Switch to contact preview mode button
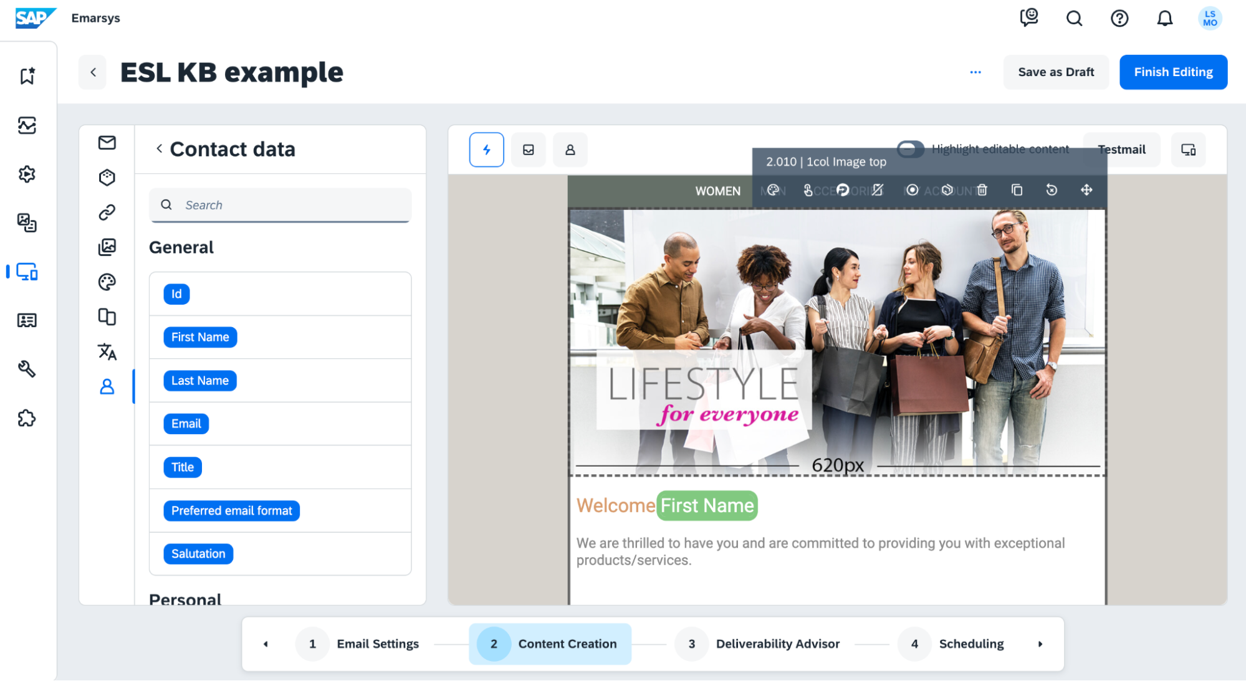Viewport: 1246px width, 681px height. coord(570,150)
